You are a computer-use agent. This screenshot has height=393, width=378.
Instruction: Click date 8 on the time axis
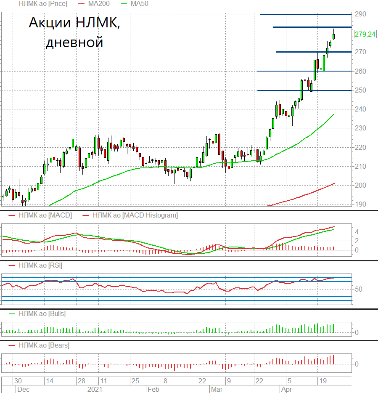[x=165, y=381]
